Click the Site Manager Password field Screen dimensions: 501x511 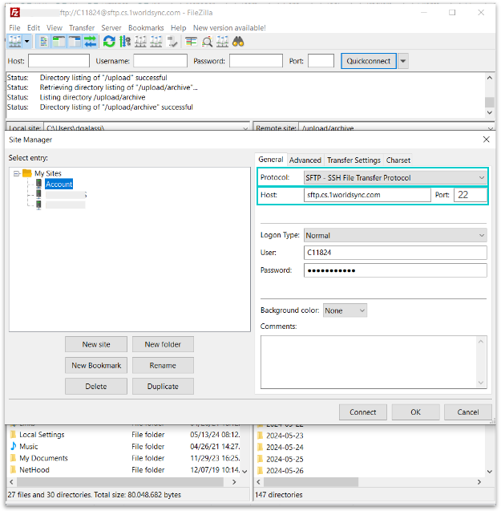(x=395, y=270)
